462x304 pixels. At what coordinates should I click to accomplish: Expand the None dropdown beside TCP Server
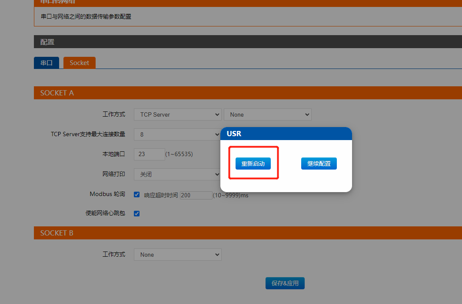click(x=267, y=114)
